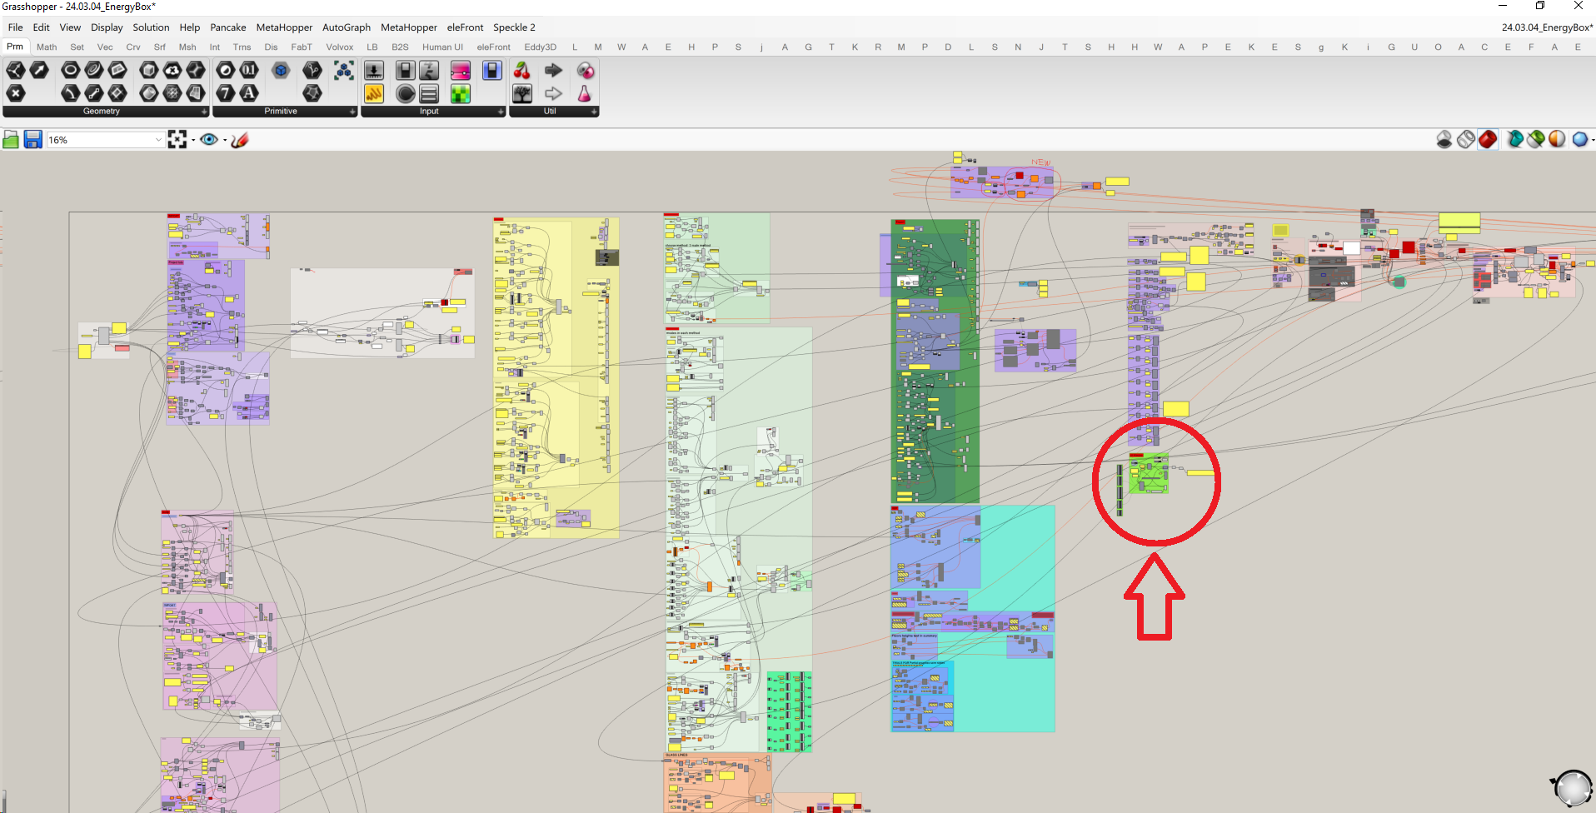The height and width of the screenshot is (813, 1596).
Task: Click the Zoom Extents icon
Action: coord(177,140)
